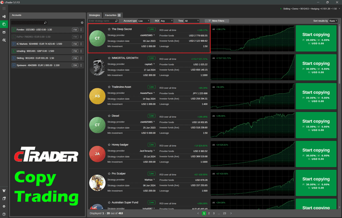Click the settings gear at sidebar bottom
Viewport: 342px width, 218px height.
(x=4, y=206)
